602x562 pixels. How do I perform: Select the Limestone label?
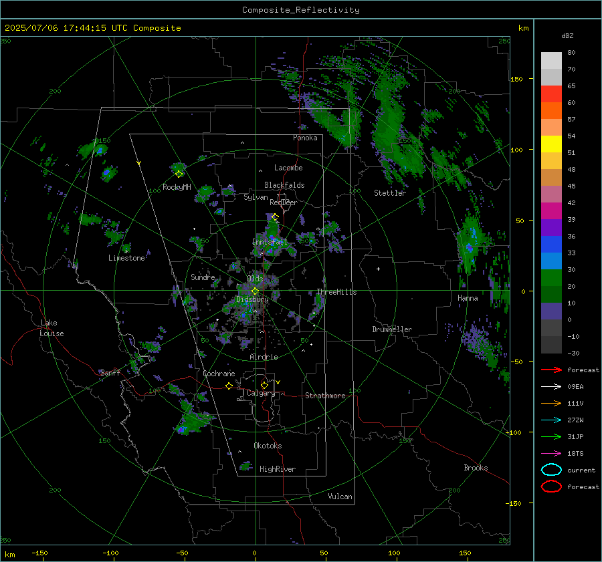click(126, 258)
